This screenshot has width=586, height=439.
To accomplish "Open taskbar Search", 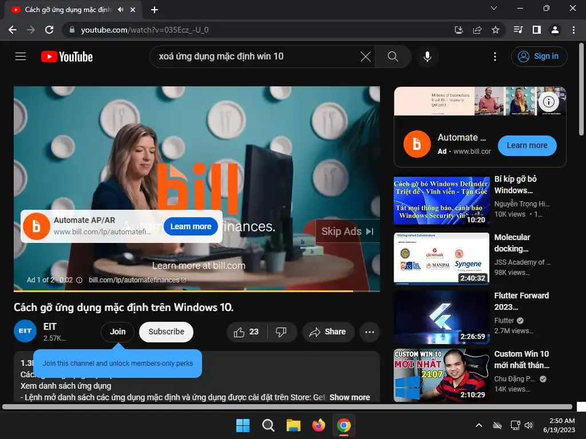I will tap(268, 425).
